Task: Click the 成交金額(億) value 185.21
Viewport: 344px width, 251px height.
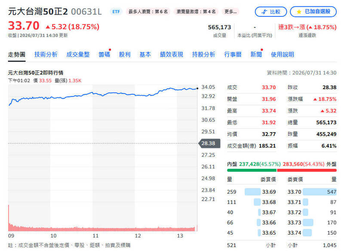Action: click(x=267, y=146)
